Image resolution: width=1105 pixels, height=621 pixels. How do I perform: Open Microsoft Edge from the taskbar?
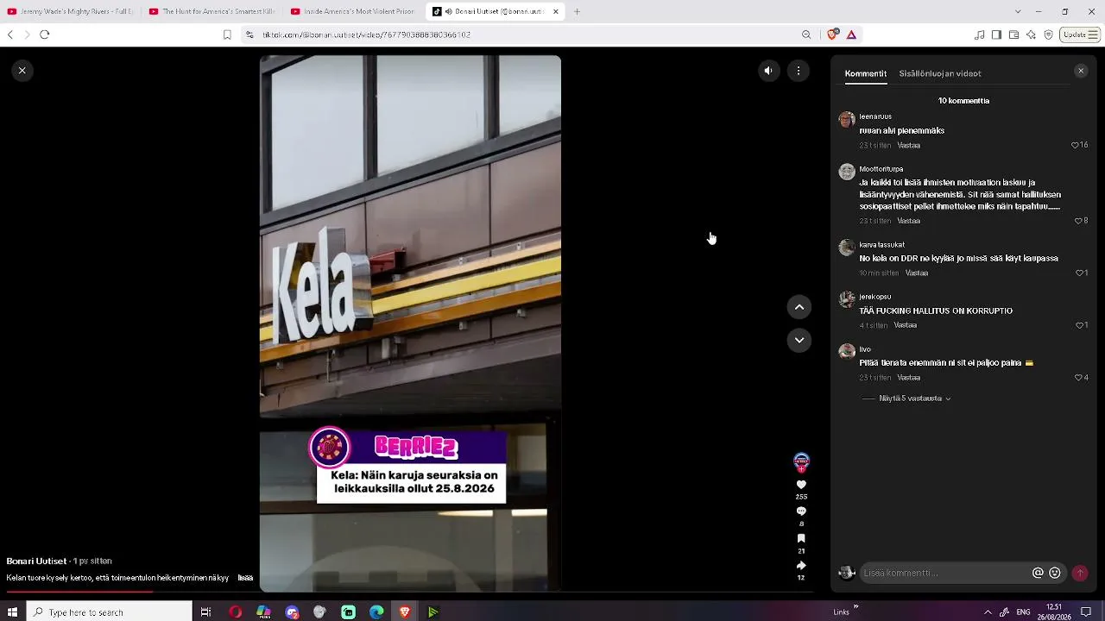pyautogui.click(x=376, y=612)
